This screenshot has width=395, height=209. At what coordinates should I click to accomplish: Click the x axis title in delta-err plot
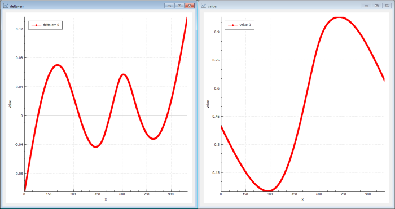click(x=106, y=199)
